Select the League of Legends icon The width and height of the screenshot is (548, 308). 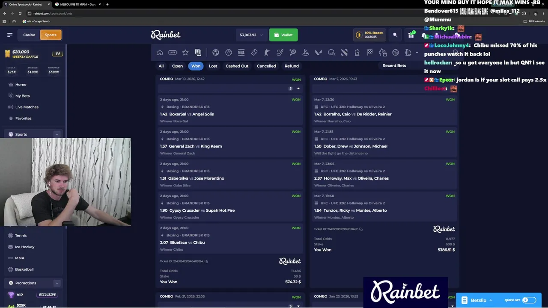[x=408, y=53]
